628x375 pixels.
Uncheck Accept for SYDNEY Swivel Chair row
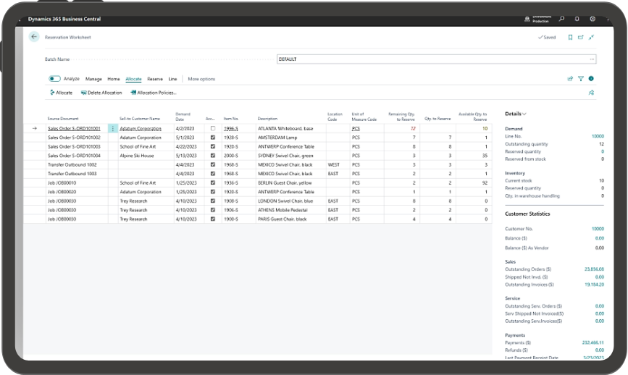click(x=213, y=156)
